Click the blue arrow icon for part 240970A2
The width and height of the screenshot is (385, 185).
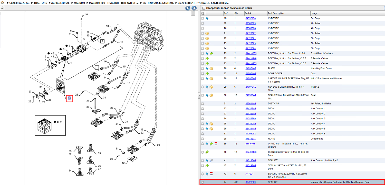(x=207, y=87)
